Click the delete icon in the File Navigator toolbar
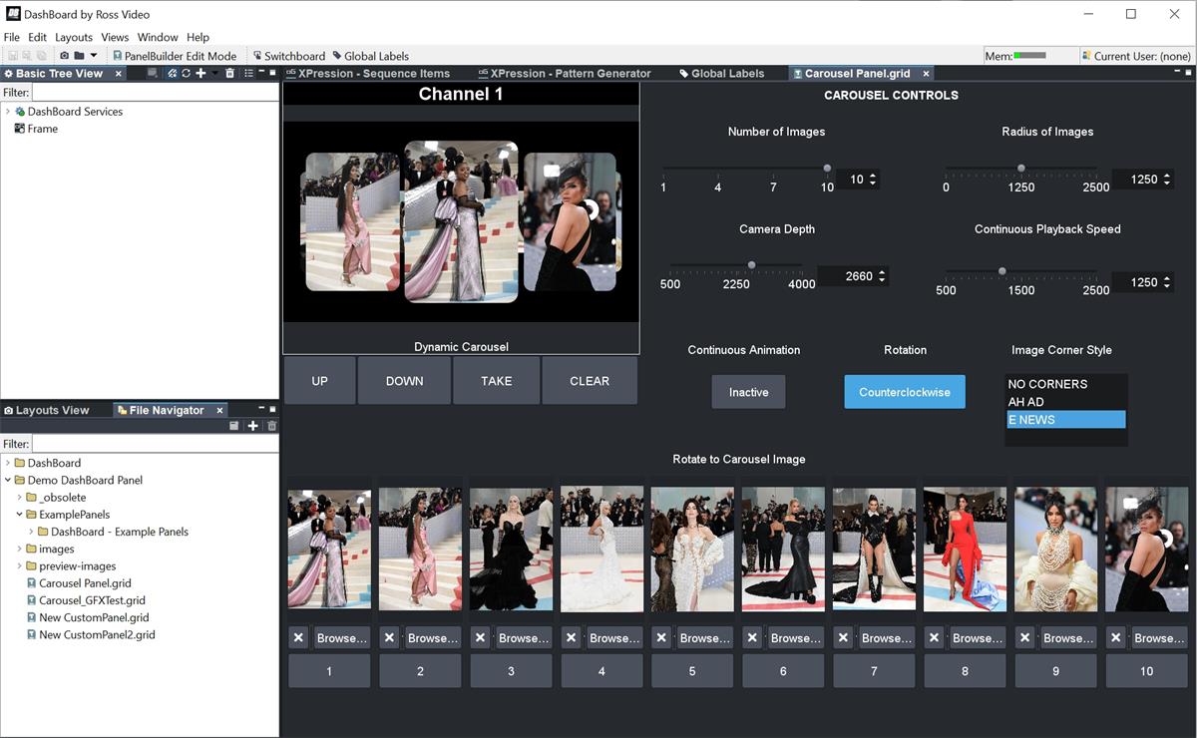 point(272,426)
